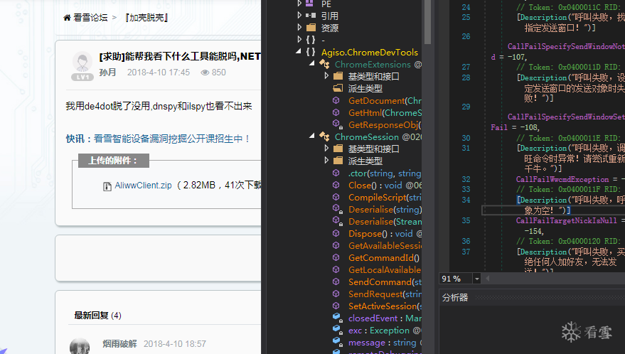Expand 基类型和接口 under ChromeExtensions
This screenshot has height=354, width=625.
point(326,75)
